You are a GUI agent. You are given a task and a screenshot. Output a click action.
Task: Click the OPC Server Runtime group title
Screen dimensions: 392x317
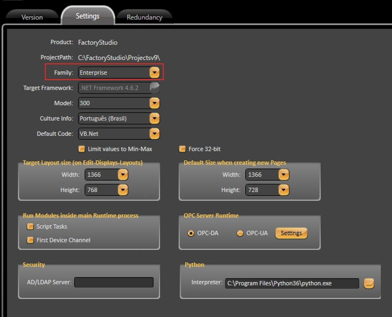[211, 215]
